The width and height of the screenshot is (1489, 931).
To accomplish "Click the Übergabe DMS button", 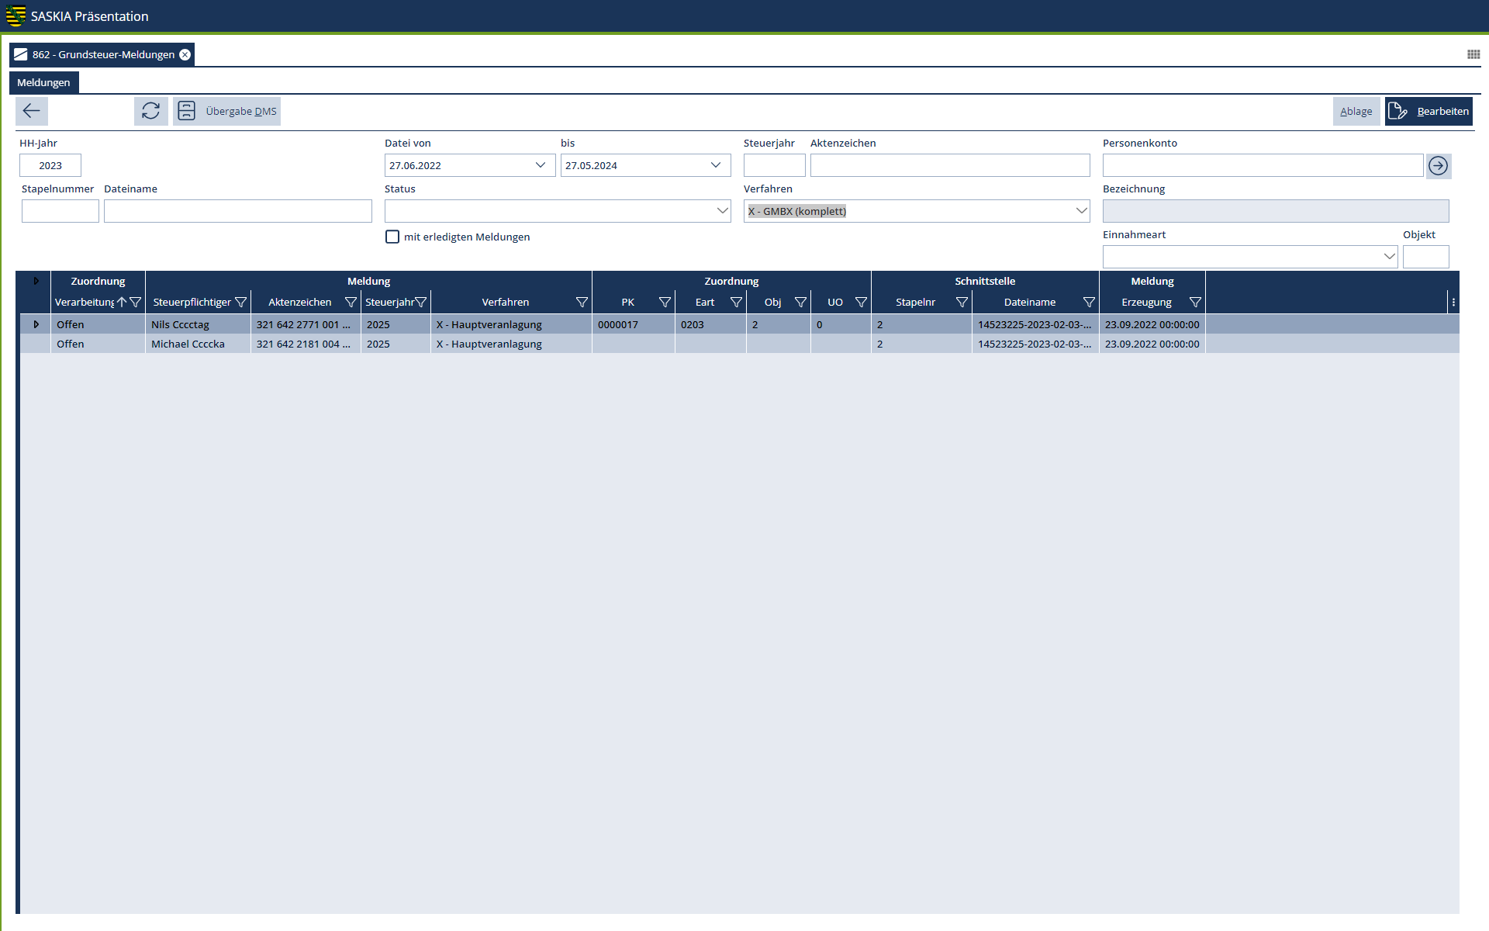I will click(227, 111).
